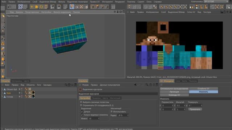The width and height of the screenshot is (232, 130).
Task: Toggle the Ограничить UV-координаты (0..1) checkbox
Action: pos(81,105)
